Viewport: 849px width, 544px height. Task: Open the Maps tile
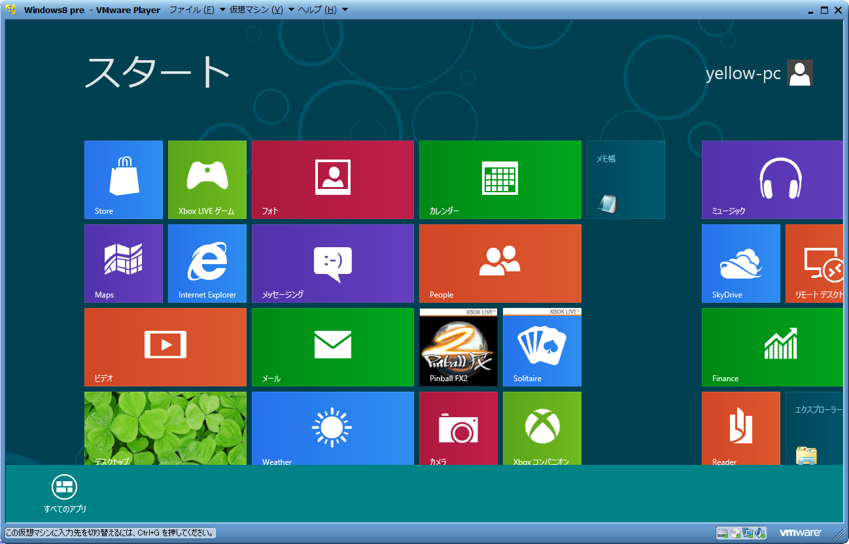click(124, 263)
